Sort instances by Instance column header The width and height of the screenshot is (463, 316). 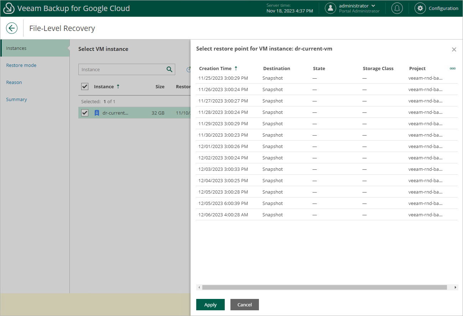[x=107, y=86]
